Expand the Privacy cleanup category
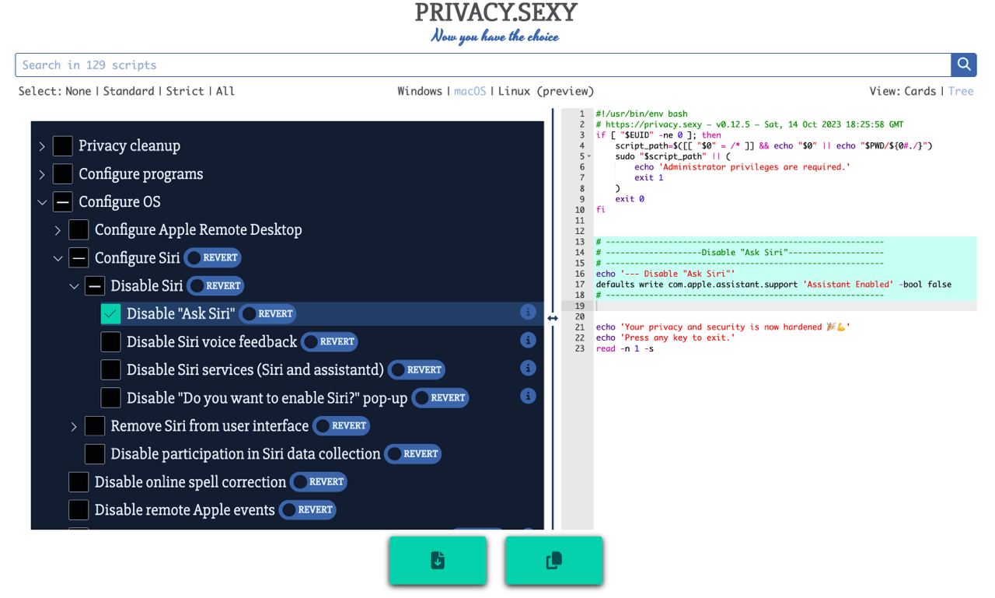The width and height of the screenshot is (995, 598). [x=42, y=145]
